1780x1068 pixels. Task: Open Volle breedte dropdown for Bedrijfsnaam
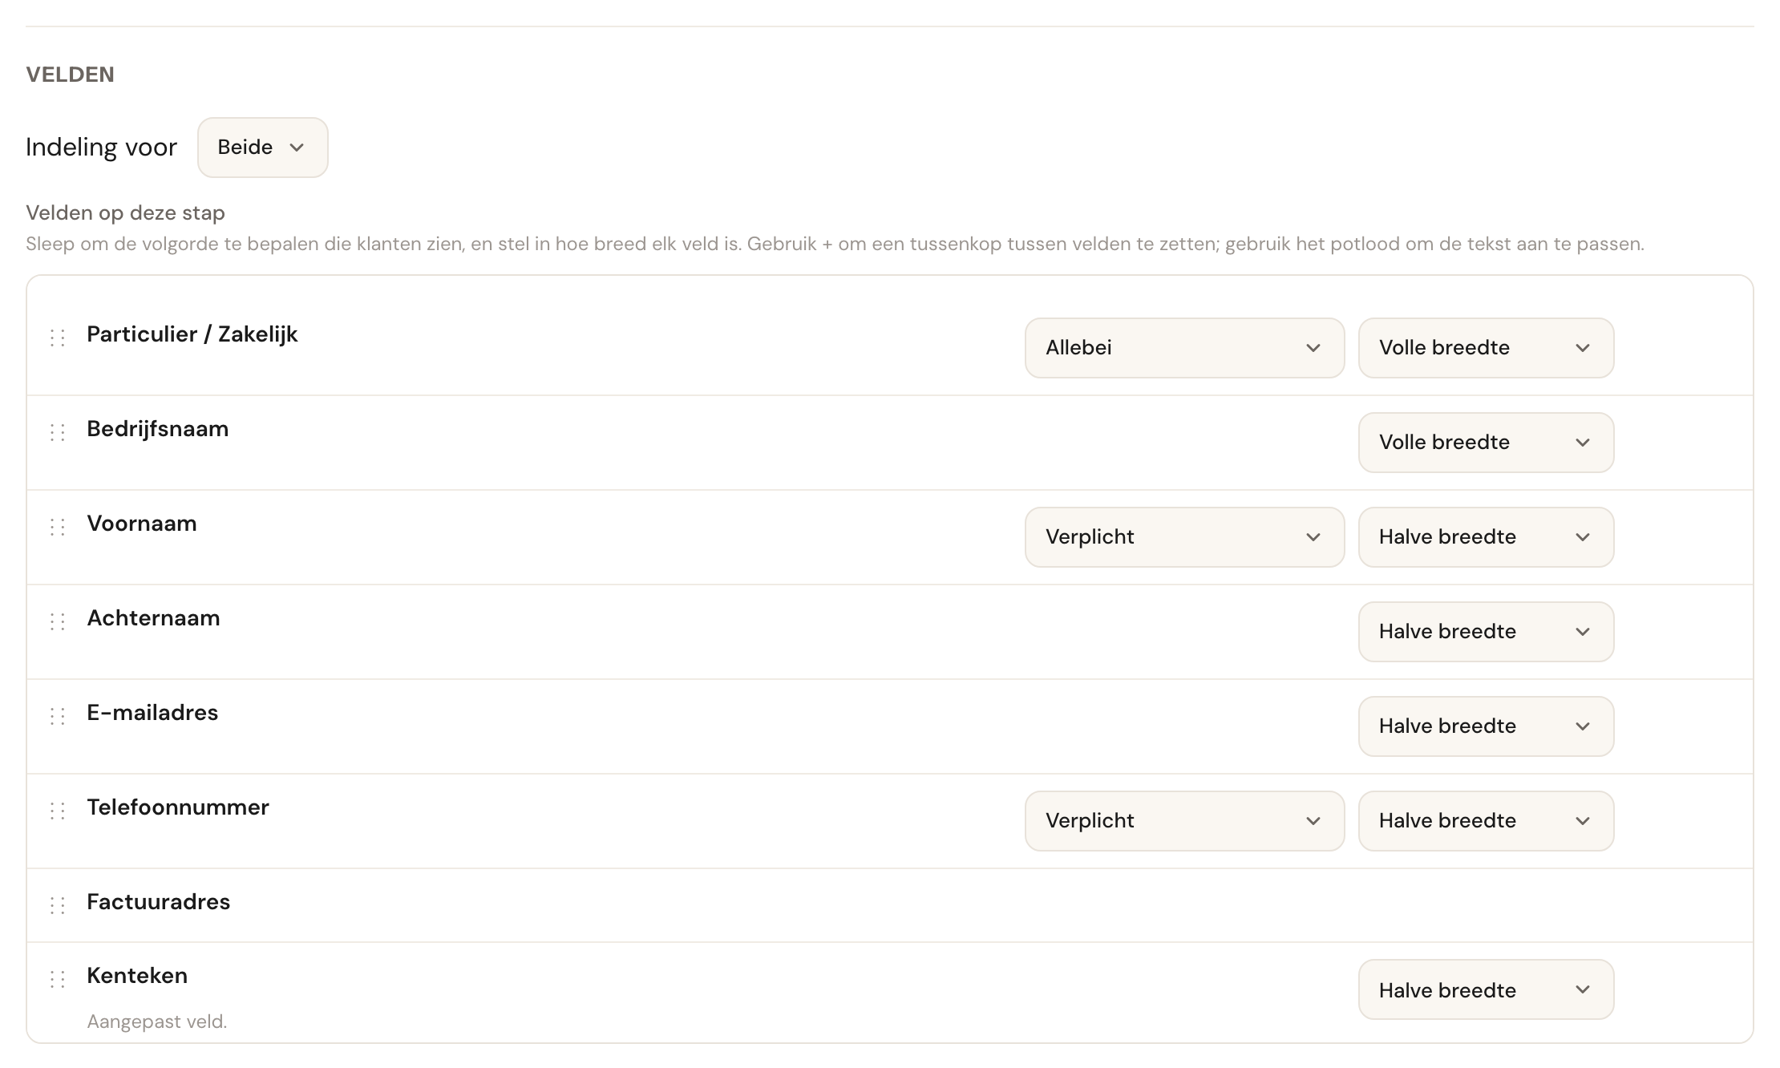[1486, 443]
